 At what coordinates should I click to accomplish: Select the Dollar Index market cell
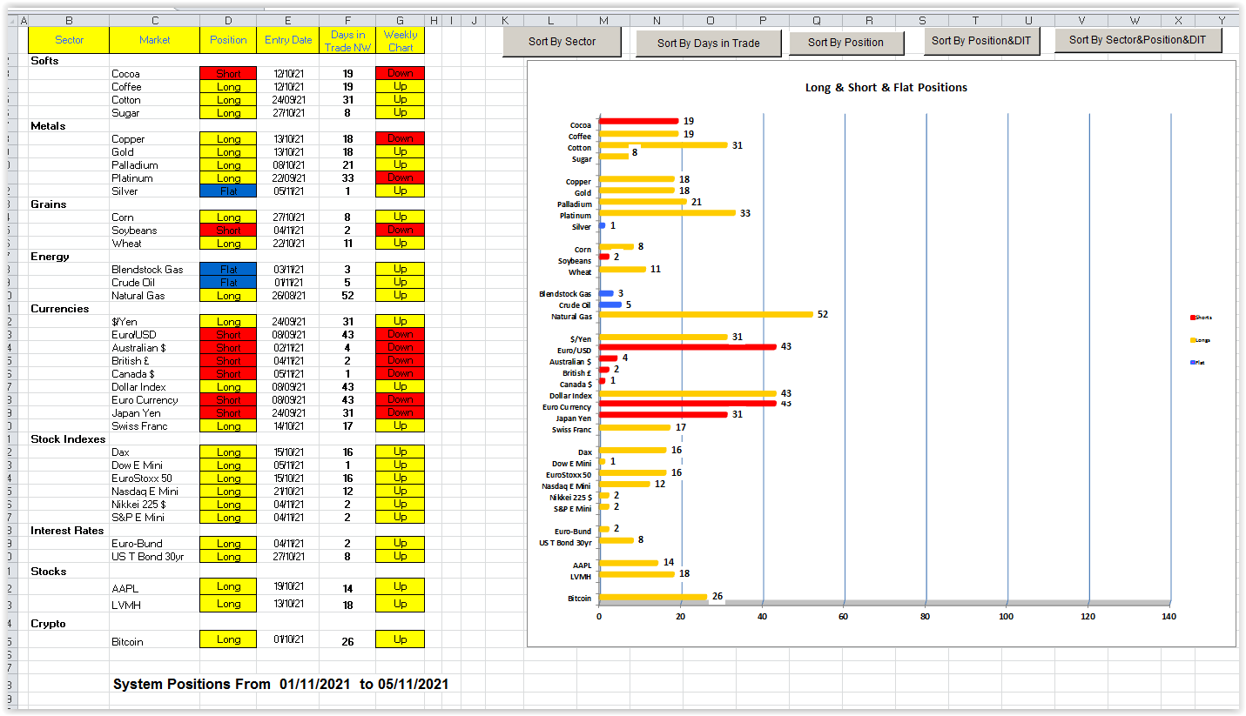pos(155,387)
